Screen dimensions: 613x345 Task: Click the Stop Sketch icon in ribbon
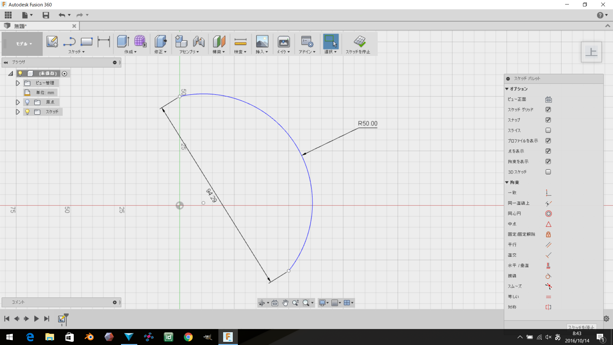pos(359,42)
